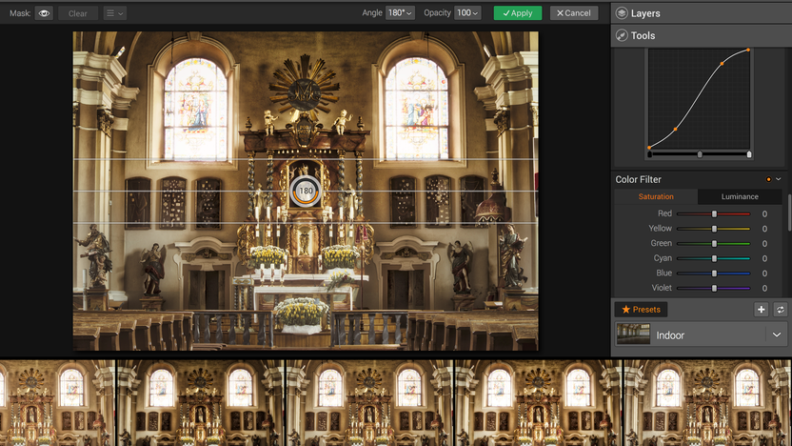Click the curve black point handle
This screenshot has width=792, height=446.
click(x=649, y=154)
